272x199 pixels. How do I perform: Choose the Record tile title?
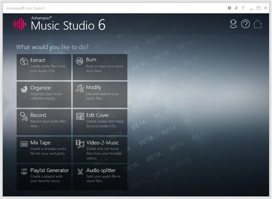(38, 115)
